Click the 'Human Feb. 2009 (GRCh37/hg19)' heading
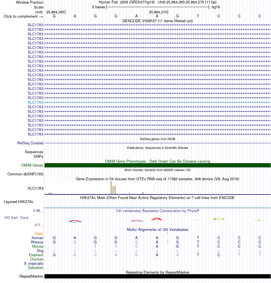This screenshot has height=283, width=271. tap(127, 2)
